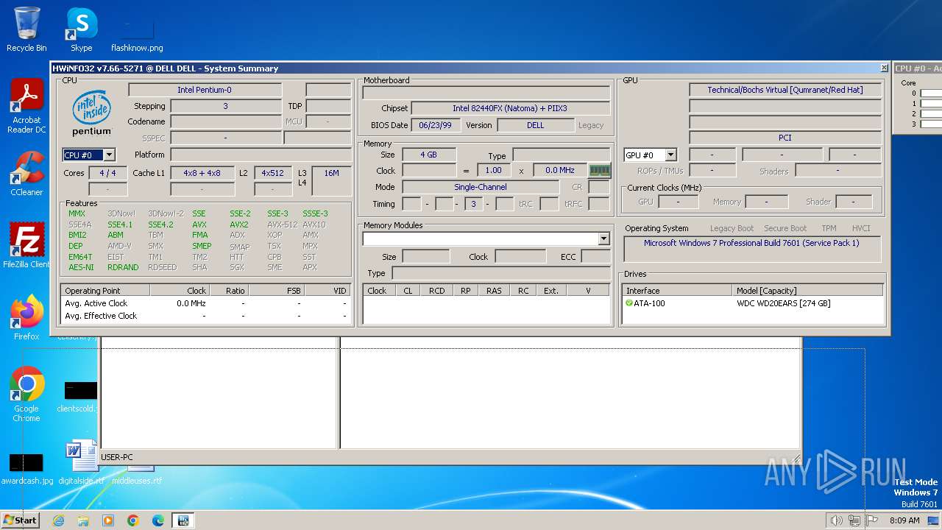Click the Cores field showing 4 / 4

tap(107, 173)
